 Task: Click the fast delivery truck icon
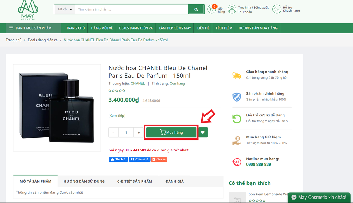point(236,75)
